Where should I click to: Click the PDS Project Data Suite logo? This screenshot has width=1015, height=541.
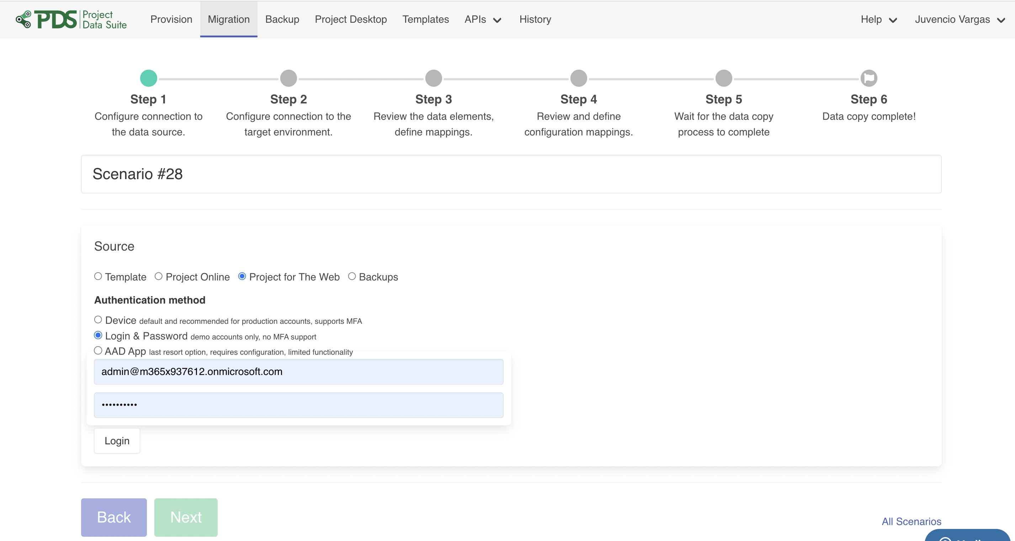tap(71, 19)
